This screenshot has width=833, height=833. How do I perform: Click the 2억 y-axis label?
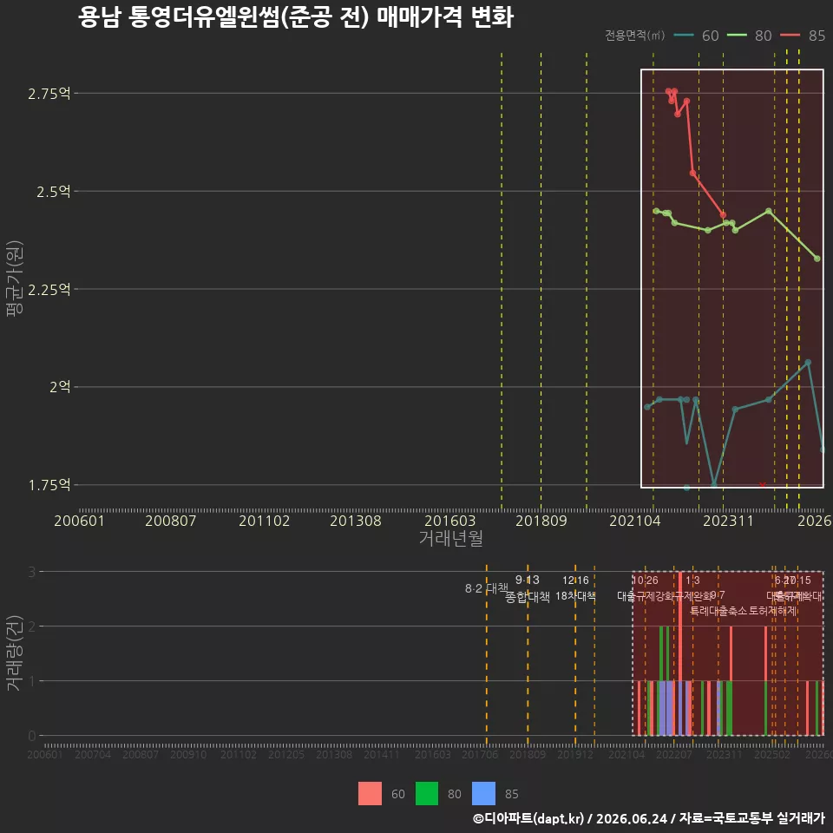60,387
